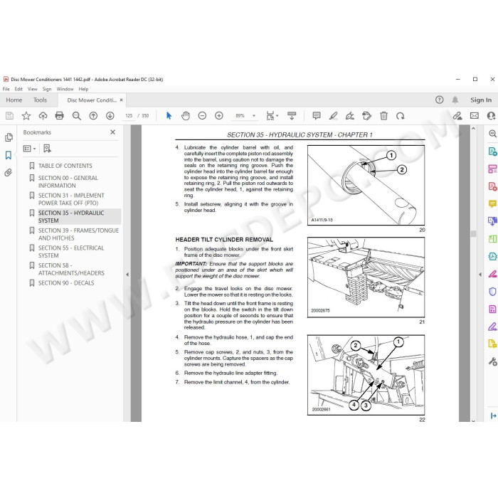Click the read mode scrolling icon
The image size is (498, 498).
pos(292,115)
